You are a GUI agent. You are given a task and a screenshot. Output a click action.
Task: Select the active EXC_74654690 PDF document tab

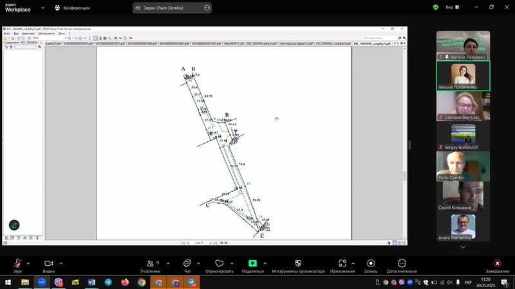tap(372, 44)
